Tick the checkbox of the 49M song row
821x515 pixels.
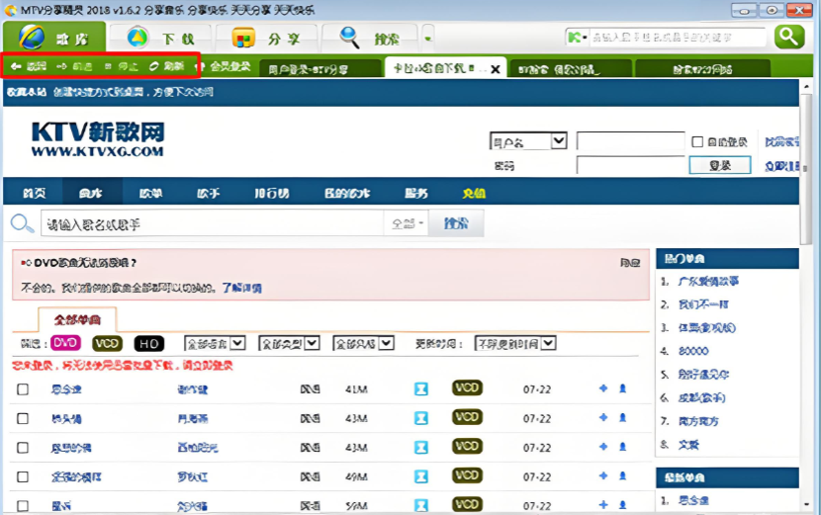point(23,476)
